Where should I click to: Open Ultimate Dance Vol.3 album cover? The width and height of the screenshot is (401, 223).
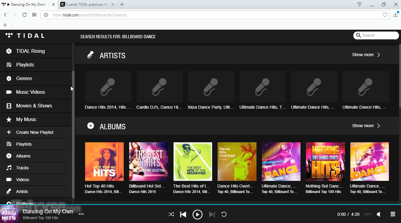point(281,162)
